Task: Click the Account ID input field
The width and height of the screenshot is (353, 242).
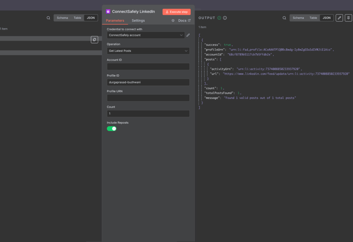Action: click(148, 66)
